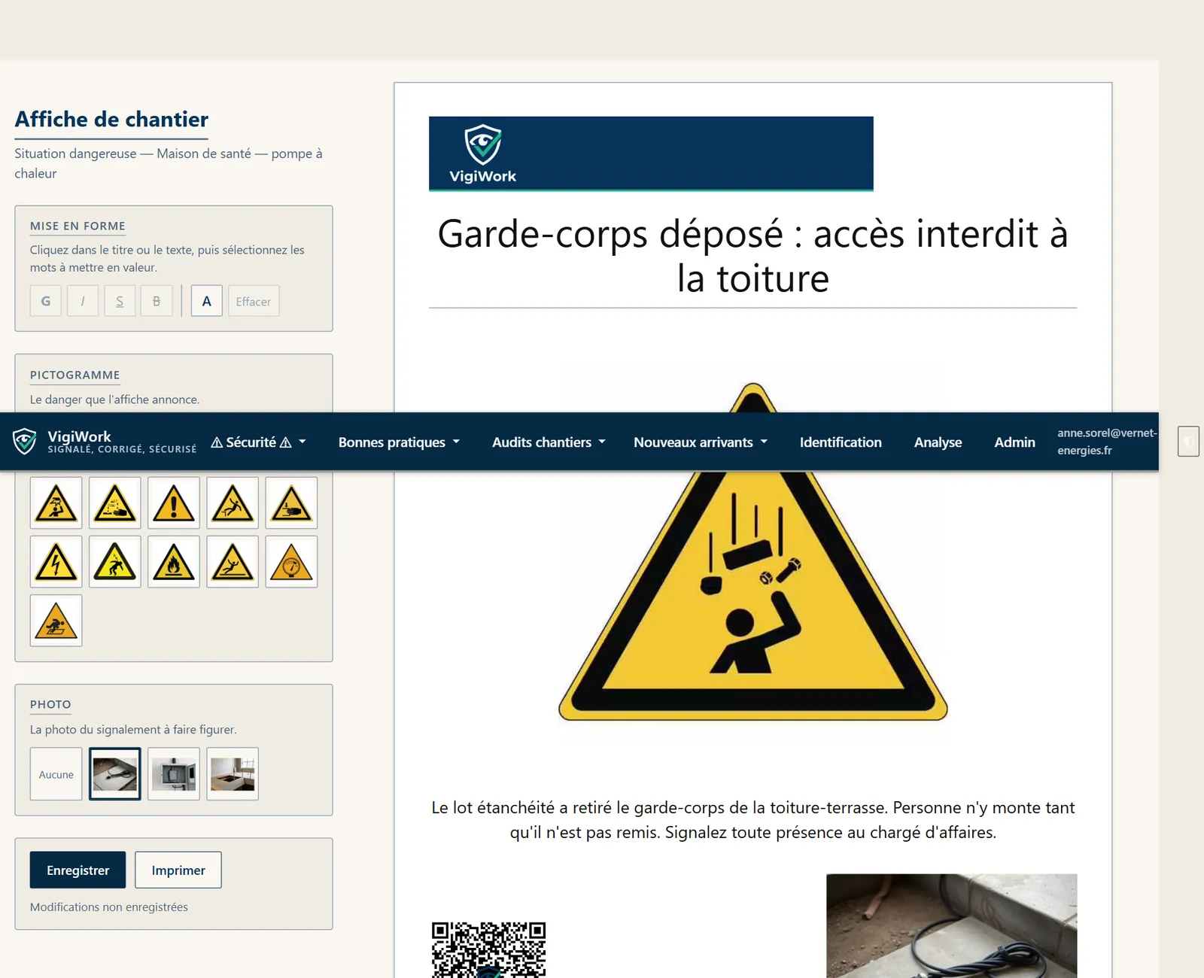Viewport: 1204px width, 978px height.
Task: Click the Enregistrer button
Action: coord(78,870)
